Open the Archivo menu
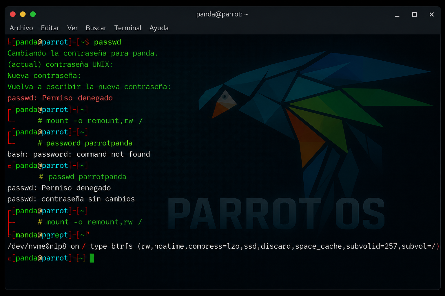Image resolution: width=445 pixels, height=296 pixels. coord(21,28)
